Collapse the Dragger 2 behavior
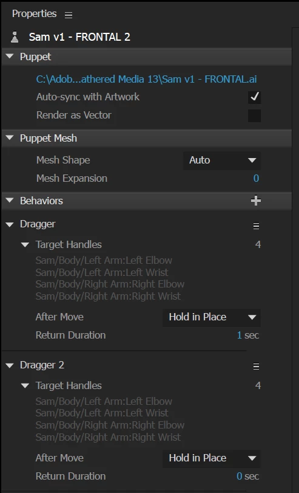This screenshot has height=493, width=299. (10, 365)
